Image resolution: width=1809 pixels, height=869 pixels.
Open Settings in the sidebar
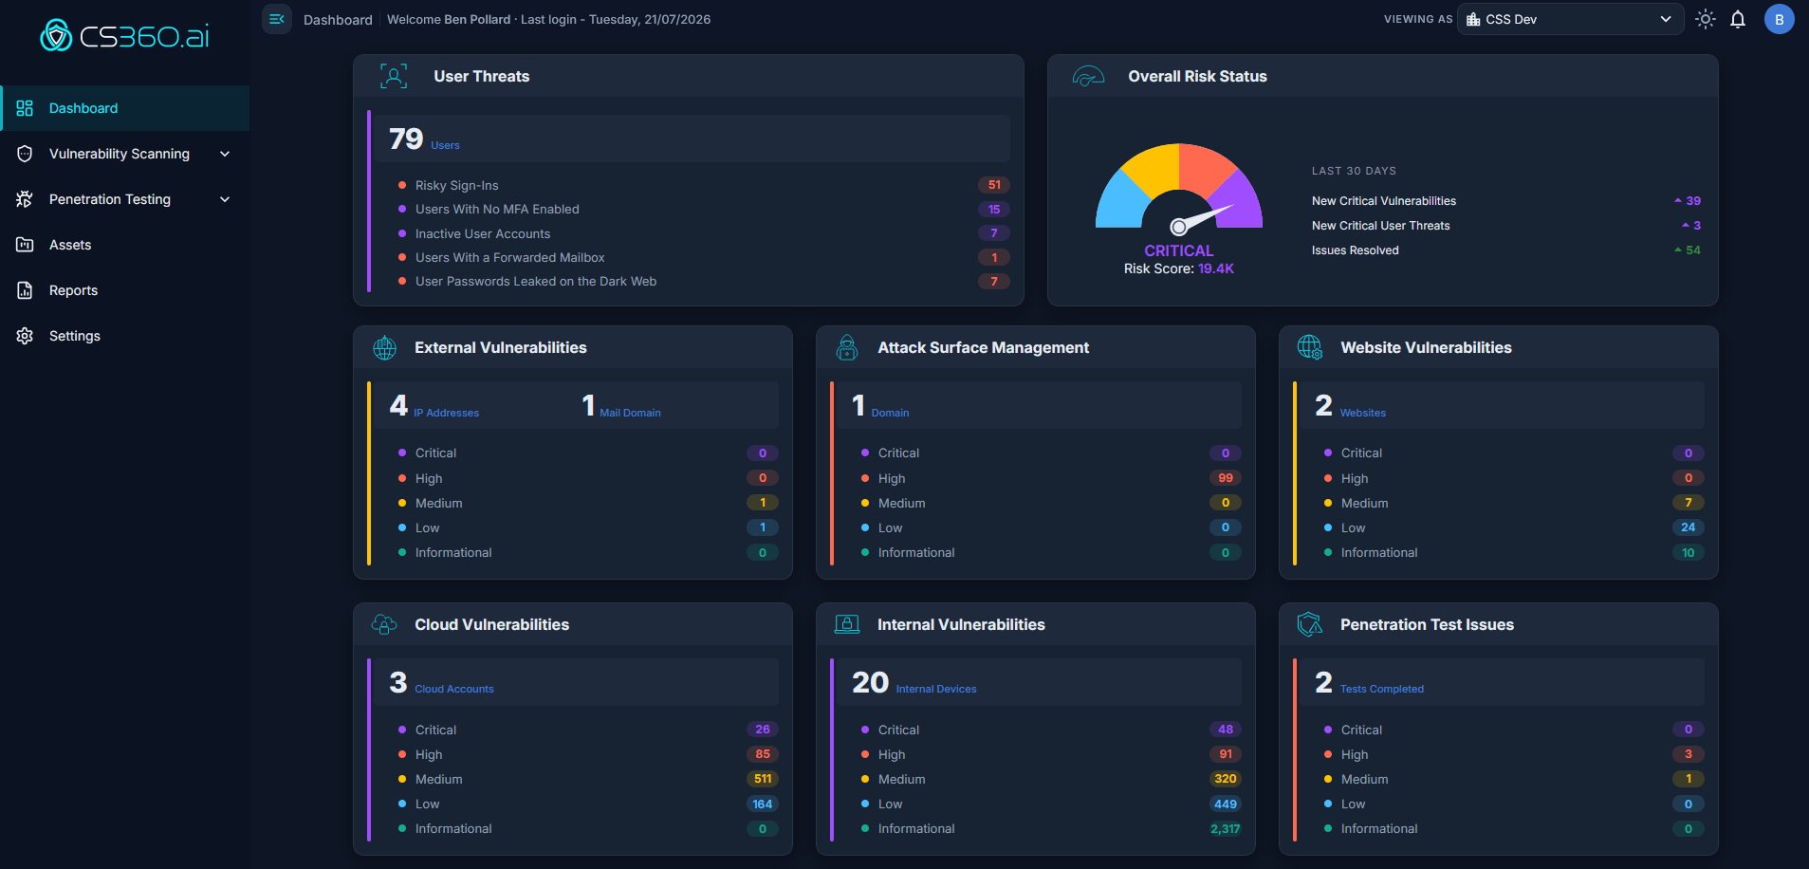pos(124,336)
